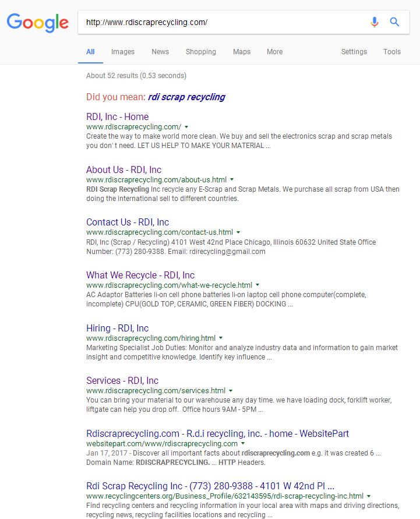The width and height of the screenshot is (420, 519).
Task: Switch to the News tab
Action: (160, 52)
